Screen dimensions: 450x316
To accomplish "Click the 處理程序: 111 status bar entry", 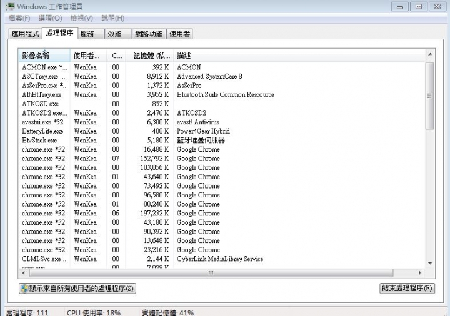I will tap(27, 312).
